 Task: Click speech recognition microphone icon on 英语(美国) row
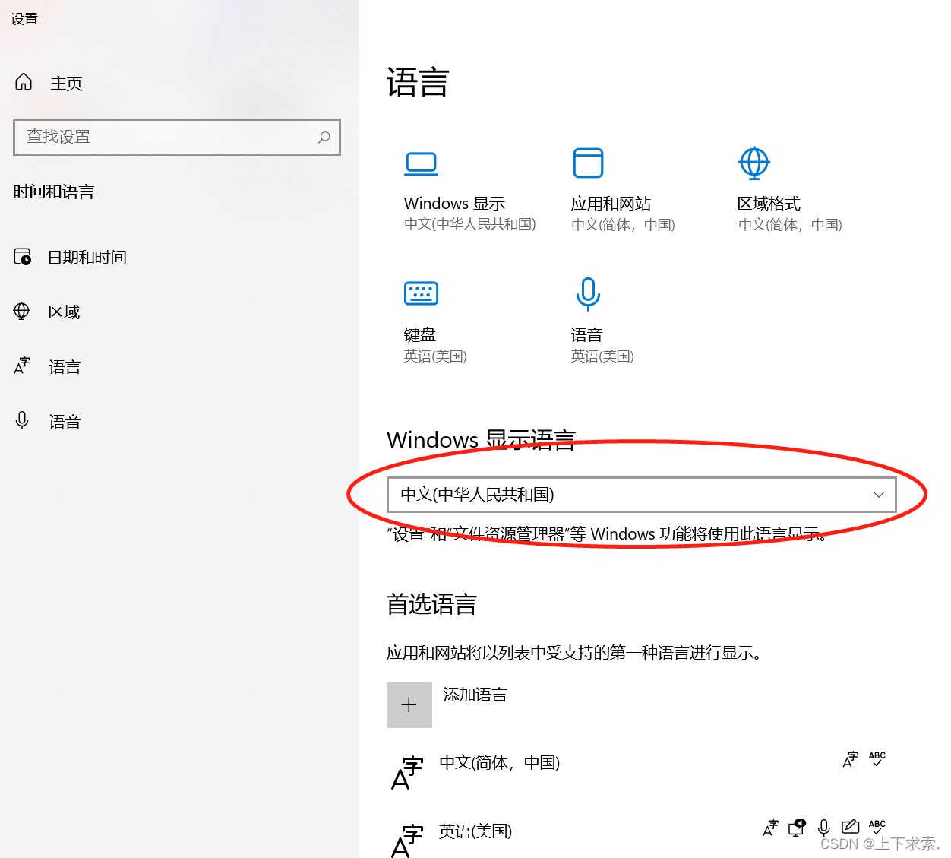pos(823,828)
